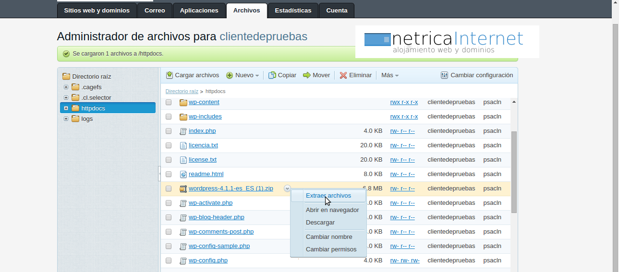Open the licencia.txt file link
The height and width of the screenshot is (272, 619).
pyautogui.click(x=203, y=145)
